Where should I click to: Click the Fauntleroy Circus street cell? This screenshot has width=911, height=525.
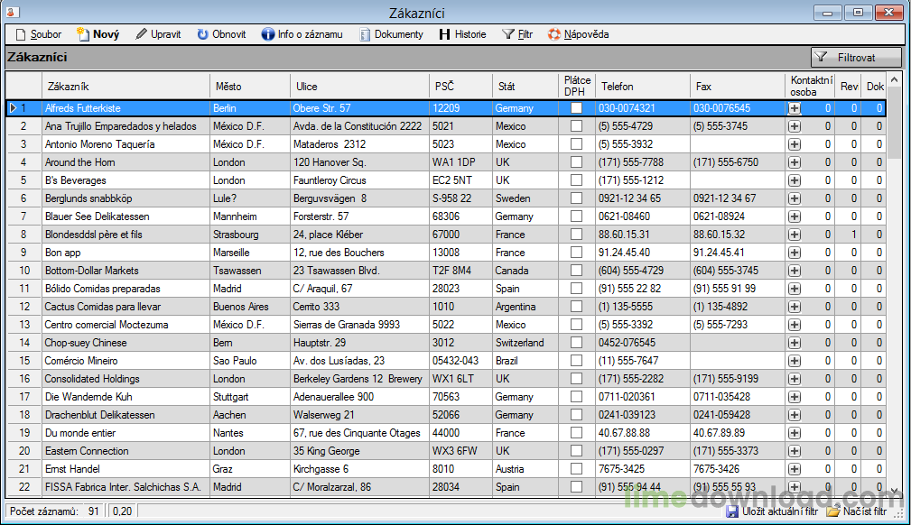pos(359,180)
